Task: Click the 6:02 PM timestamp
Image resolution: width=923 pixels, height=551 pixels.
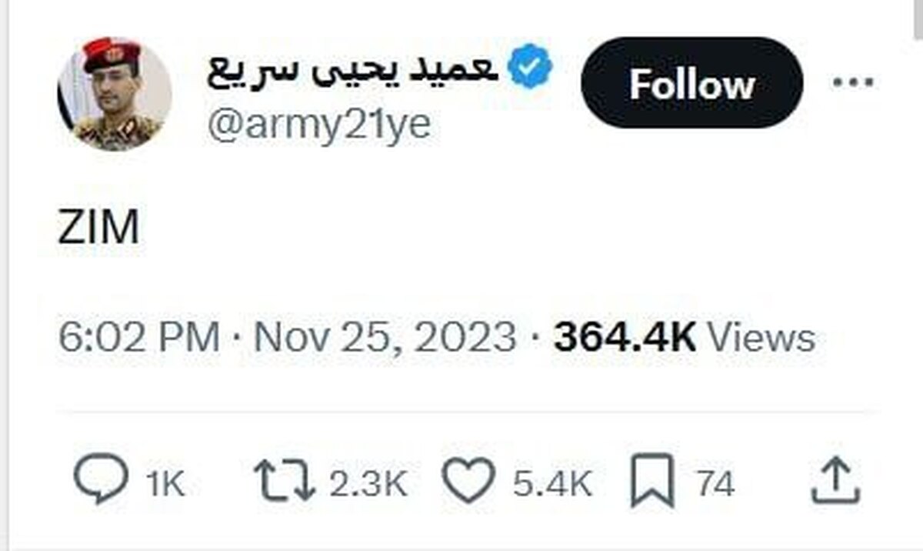Action: click(x=138, y=339)
